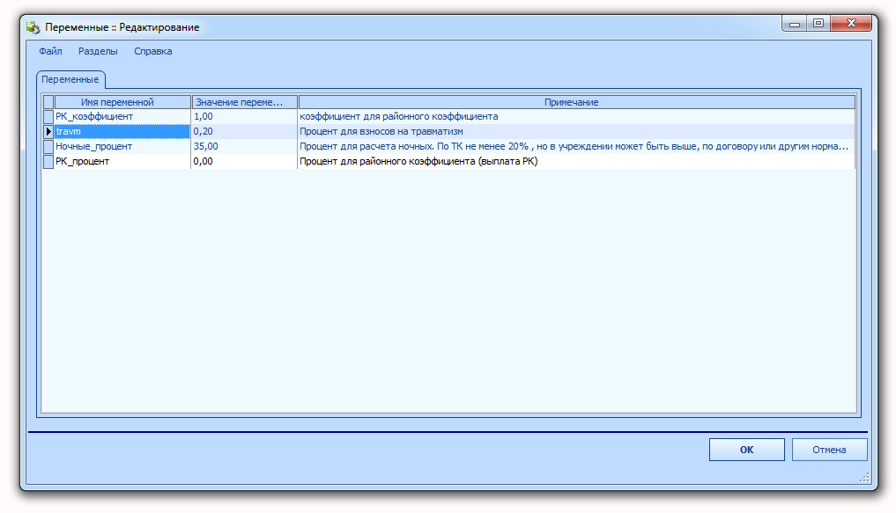The image size is (896, 513).
Task: Select the РК_процент variable name cell
Action: pyautogui.click(x=122, y=162)
